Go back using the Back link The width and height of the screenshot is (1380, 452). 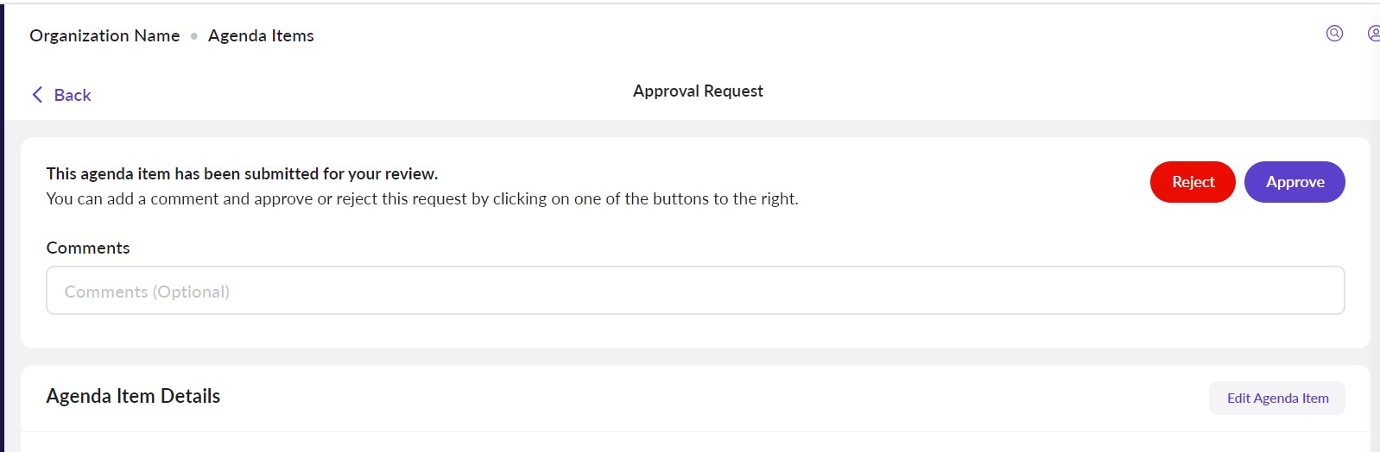[x=73, y=95]
